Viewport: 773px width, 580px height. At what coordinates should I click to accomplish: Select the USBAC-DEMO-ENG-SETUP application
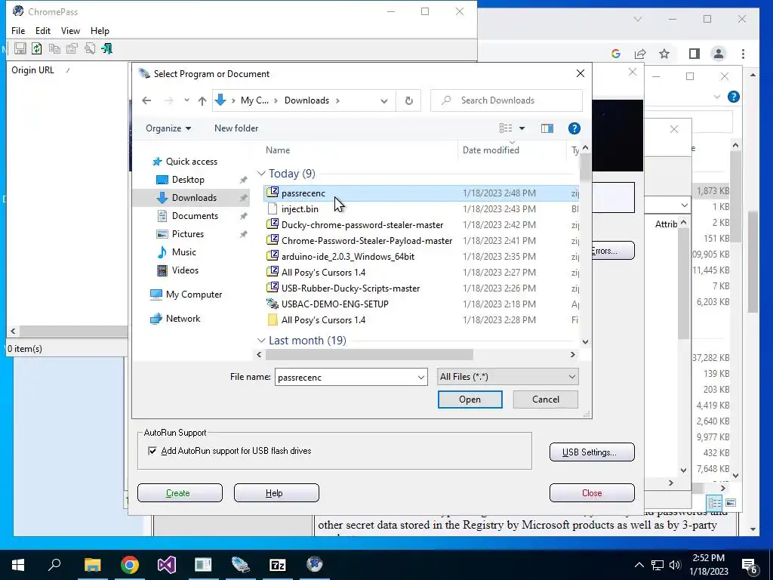421,304
